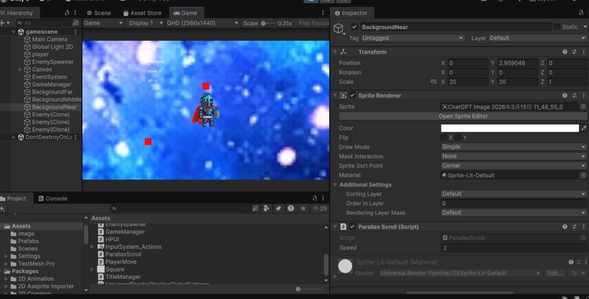Click the Play Focused button
This screenshot has height=299, width=589.
314,23
